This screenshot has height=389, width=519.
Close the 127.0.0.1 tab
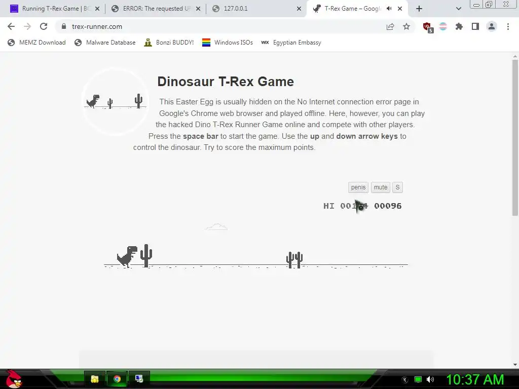click(x=299, y=9)
